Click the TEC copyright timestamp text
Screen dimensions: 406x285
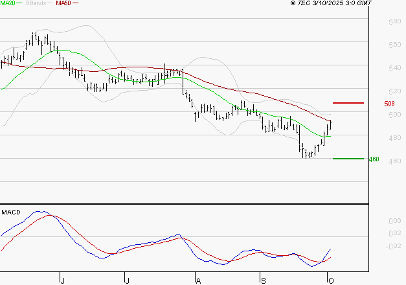tap(331, 3)
